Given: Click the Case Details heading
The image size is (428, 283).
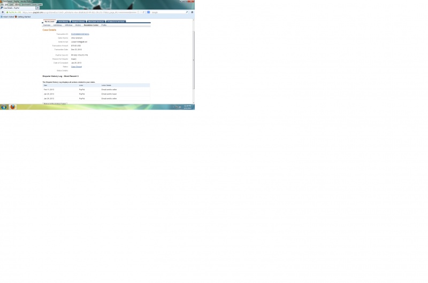Looking at the screenshot, I should [49, 30].
